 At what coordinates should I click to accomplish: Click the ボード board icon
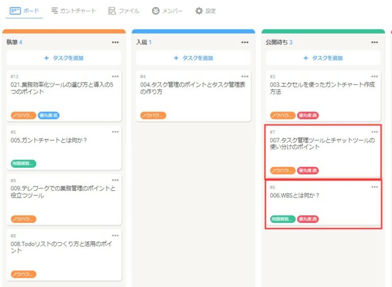(x=15, y=11)
